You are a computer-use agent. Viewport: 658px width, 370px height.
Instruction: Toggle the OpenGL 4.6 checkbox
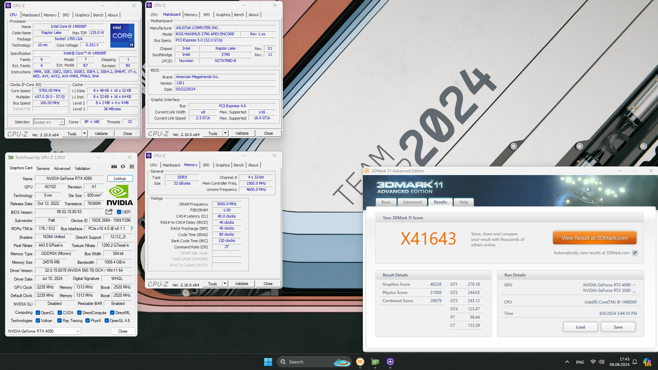tap(107, 321)
